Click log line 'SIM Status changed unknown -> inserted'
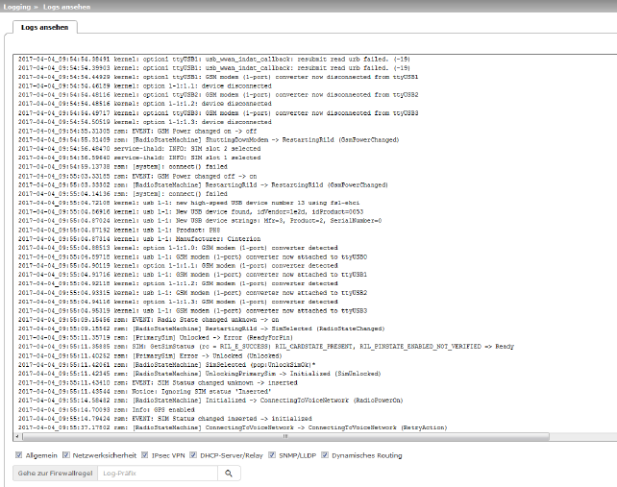 click(158, 382)
